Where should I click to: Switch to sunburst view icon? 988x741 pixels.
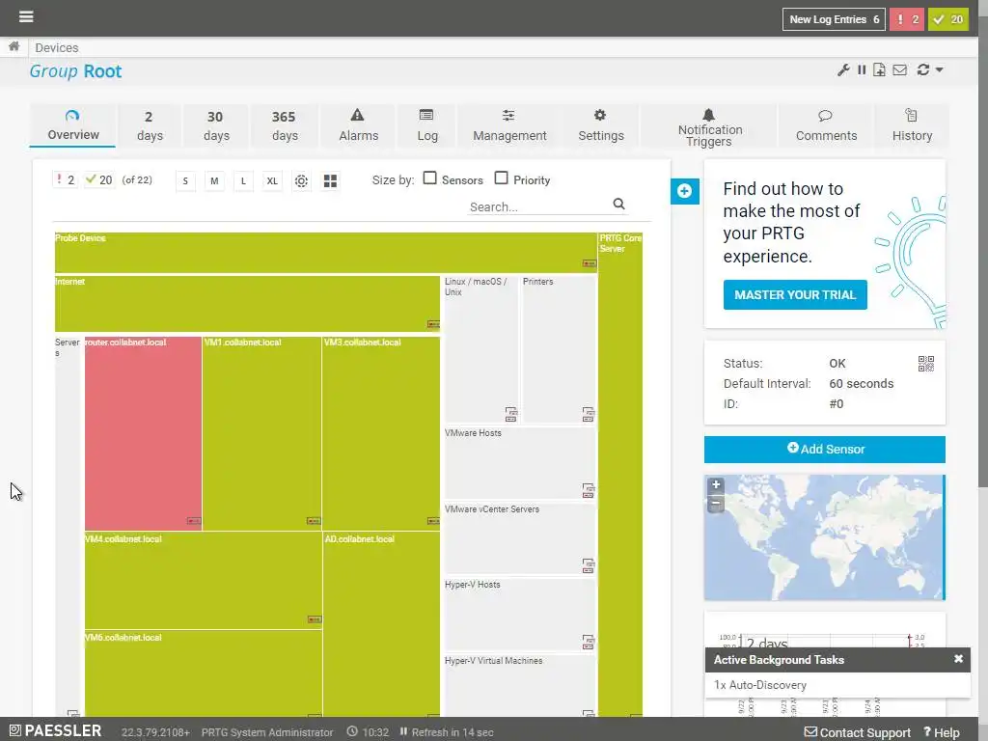[x=301, y=180]
